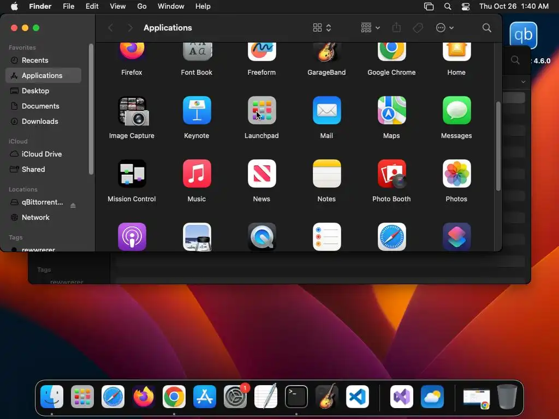
Task: Open the Shared folder in sidebar
Action: pyautogui.click(x=44, y=169)
